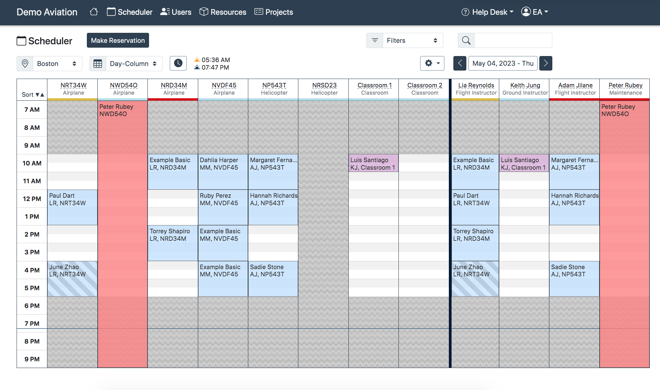This screenshot has height=390, width=660.
Task: Go to next day arrow
Action: 546,63
